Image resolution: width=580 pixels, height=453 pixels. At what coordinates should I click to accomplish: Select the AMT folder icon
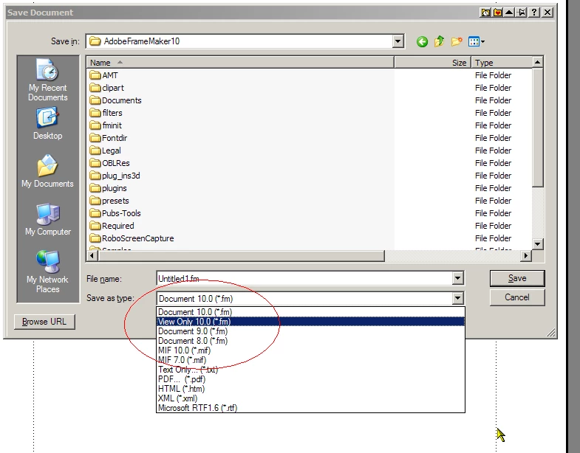coord(95,75)
